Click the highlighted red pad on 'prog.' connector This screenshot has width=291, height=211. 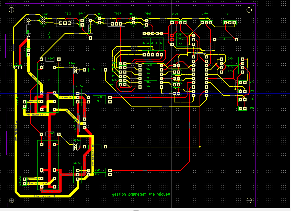176,23
